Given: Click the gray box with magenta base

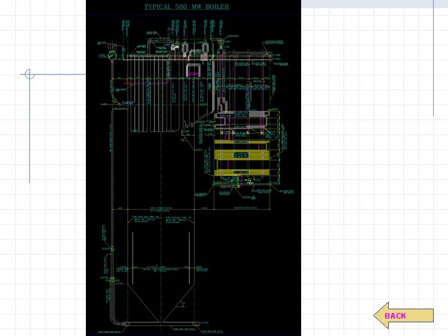Looking at the screenshot, I should click(x=194, y=70).
